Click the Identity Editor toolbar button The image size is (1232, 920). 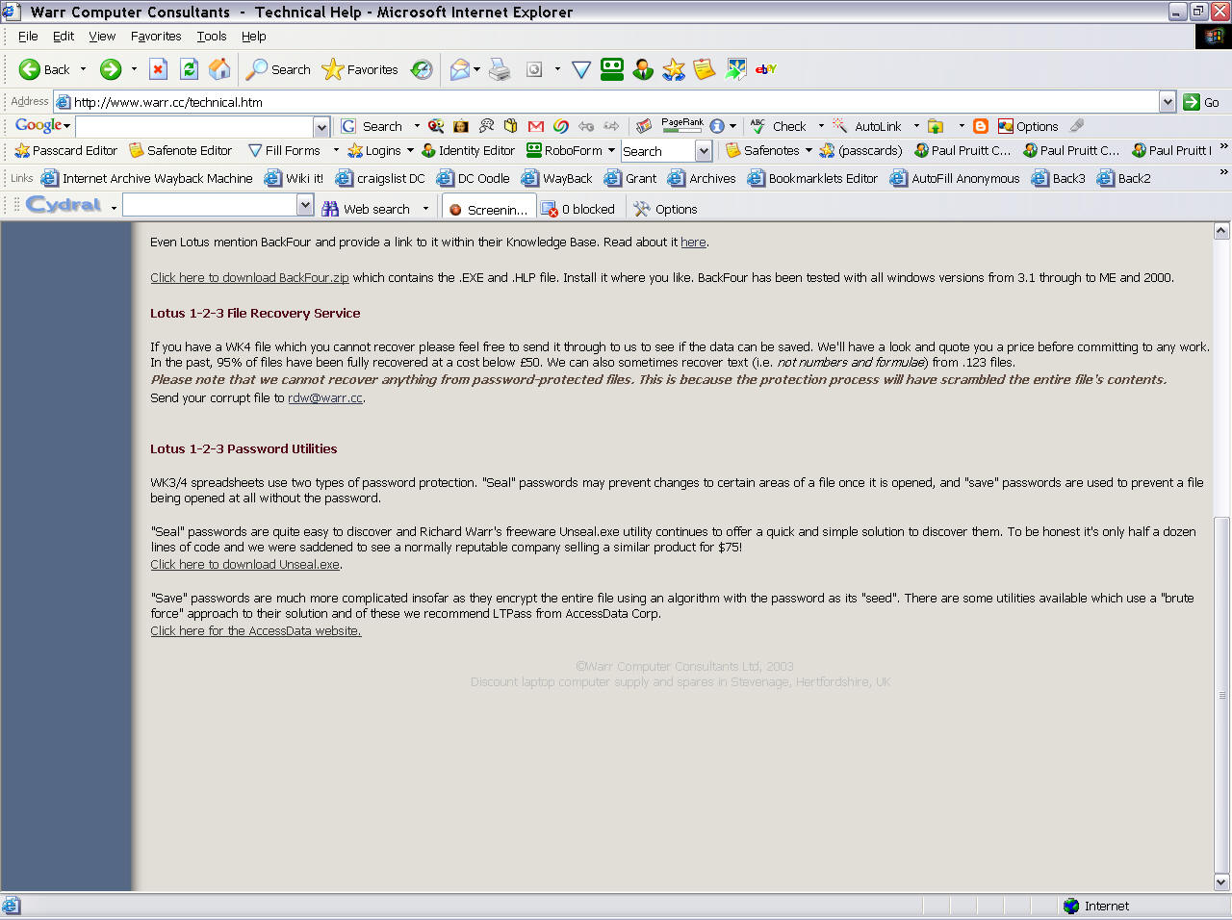(469, 150)
